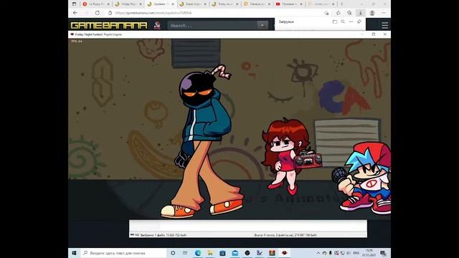Open the Windows Start menu
The image size is (459, 258).
(74, 253)
